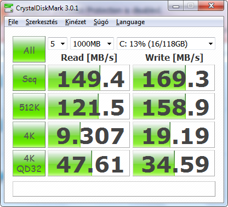Open the Szerkesztés menu

coord(42,22)
